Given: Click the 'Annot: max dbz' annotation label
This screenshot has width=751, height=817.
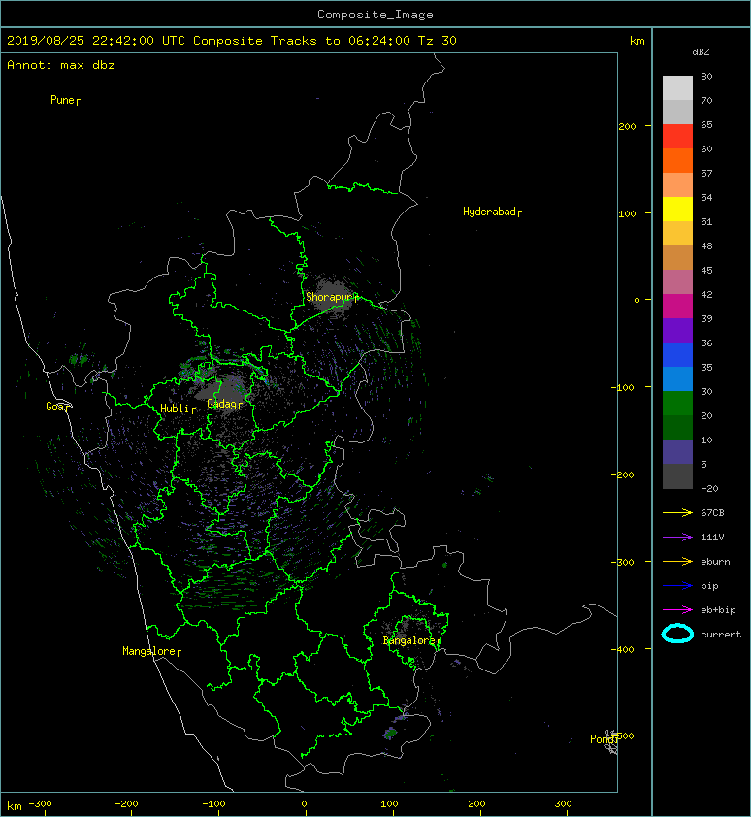Looking at the screenshot, I should [x=61, y=65].
